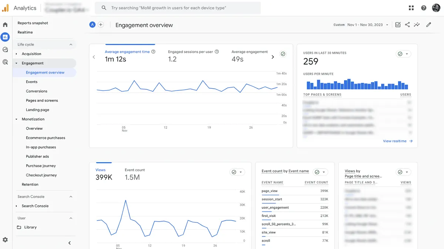Open dropdown arrow on Views card

[x=241, y=172]
